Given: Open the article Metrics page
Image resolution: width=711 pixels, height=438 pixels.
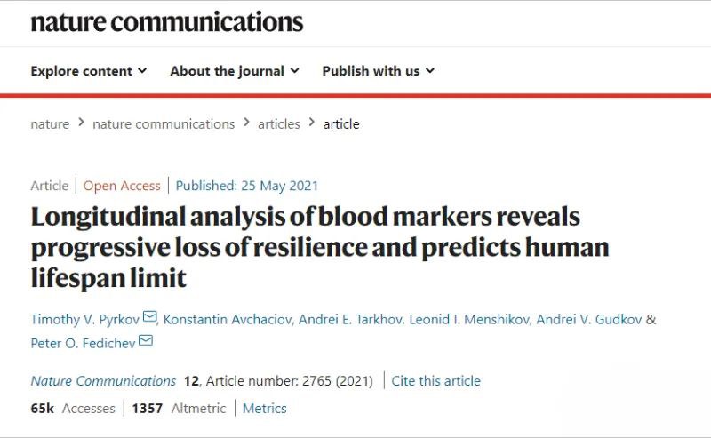Looking at the screenshot, I should pyautogui.click(x=265, y=409).
